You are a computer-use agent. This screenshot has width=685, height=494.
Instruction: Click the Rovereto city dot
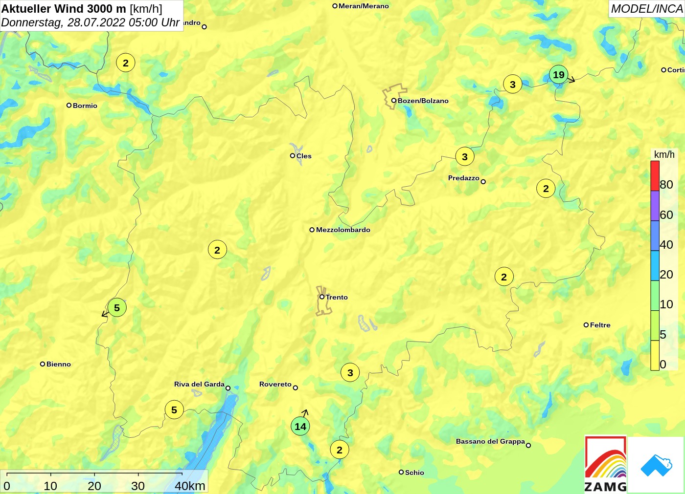coord(296,387)
